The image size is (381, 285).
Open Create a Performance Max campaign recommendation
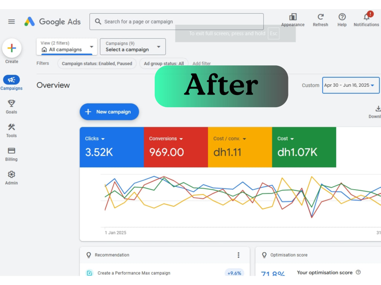click(134, 273)
